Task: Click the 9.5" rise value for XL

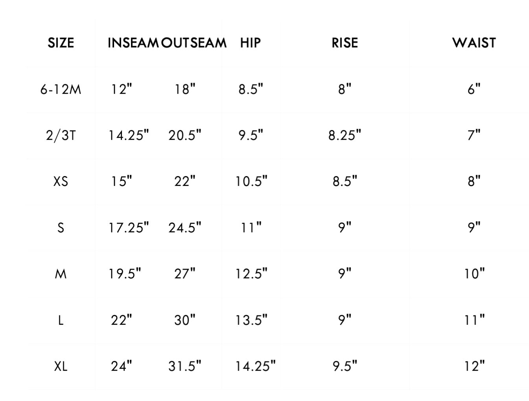Action: [345, 366]
